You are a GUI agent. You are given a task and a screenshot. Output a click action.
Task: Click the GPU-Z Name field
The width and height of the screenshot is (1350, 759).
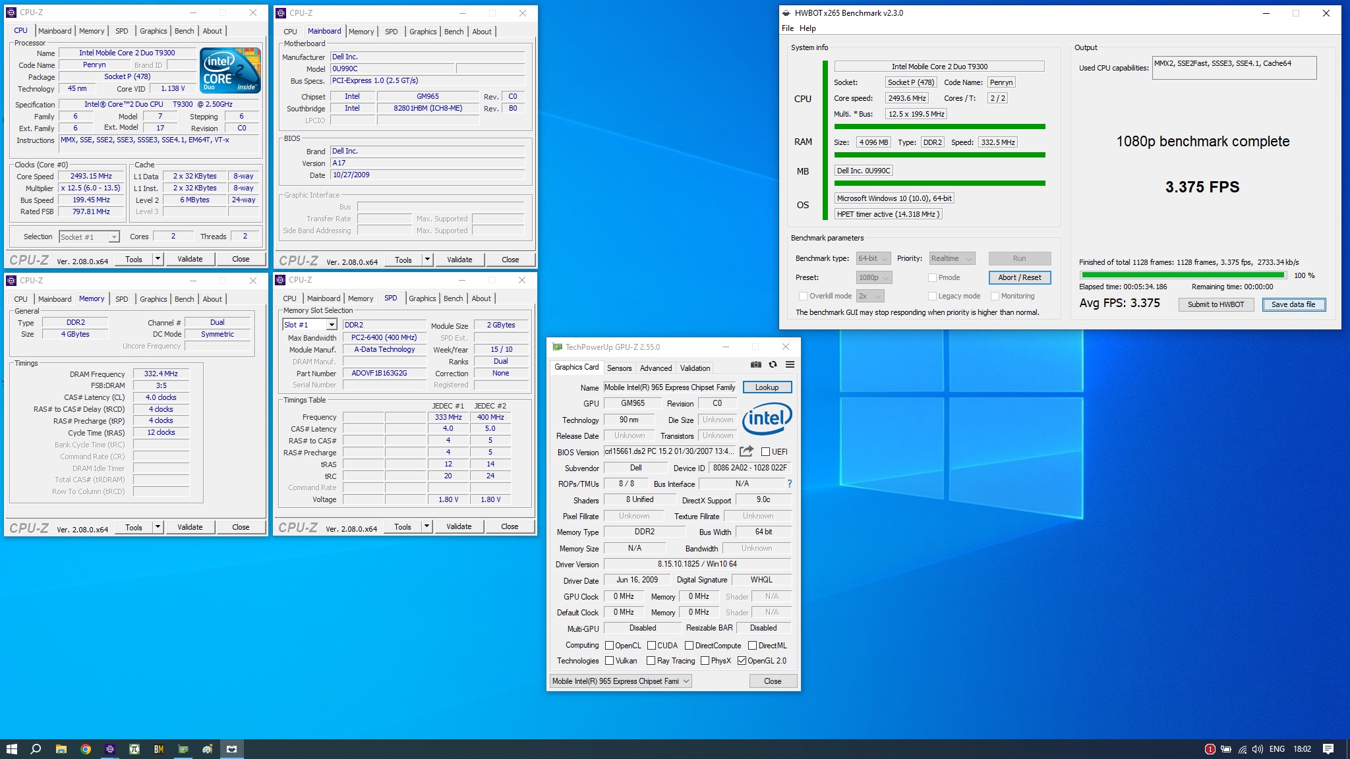670,387
